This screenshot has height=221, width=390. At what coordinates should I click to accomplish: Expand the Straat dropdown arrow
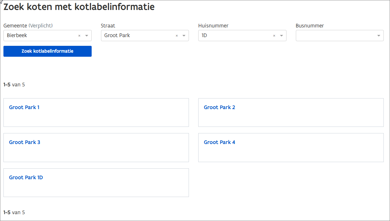pos(184,36)
